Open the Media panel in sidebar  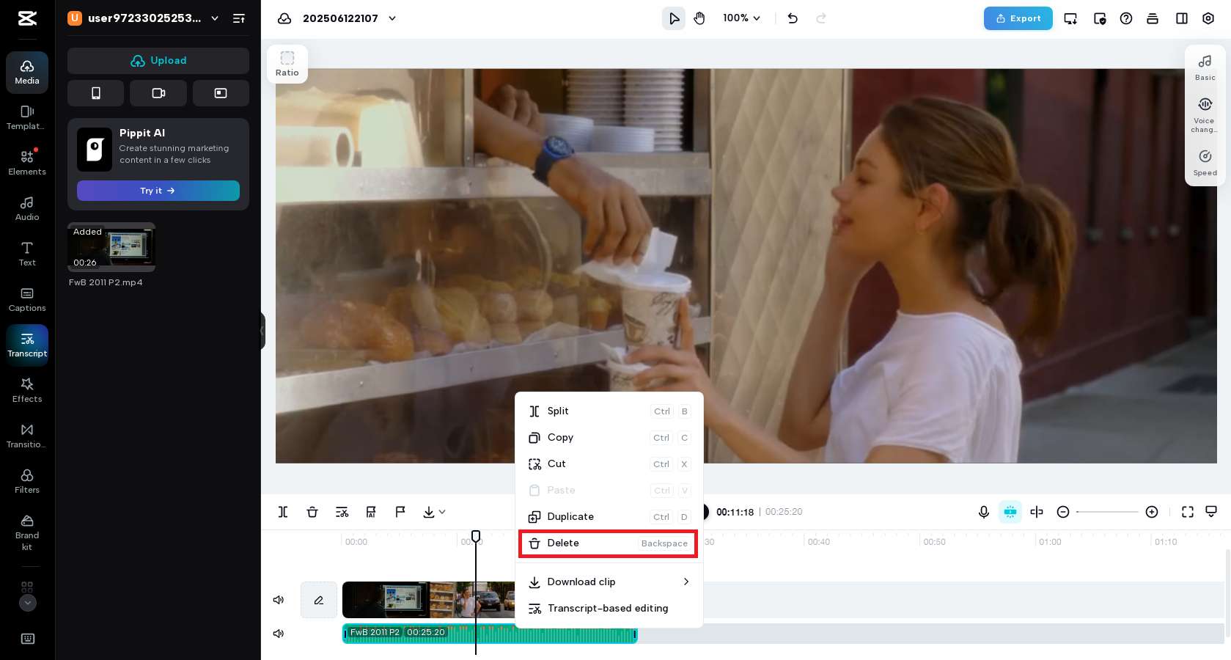(27, 73)
